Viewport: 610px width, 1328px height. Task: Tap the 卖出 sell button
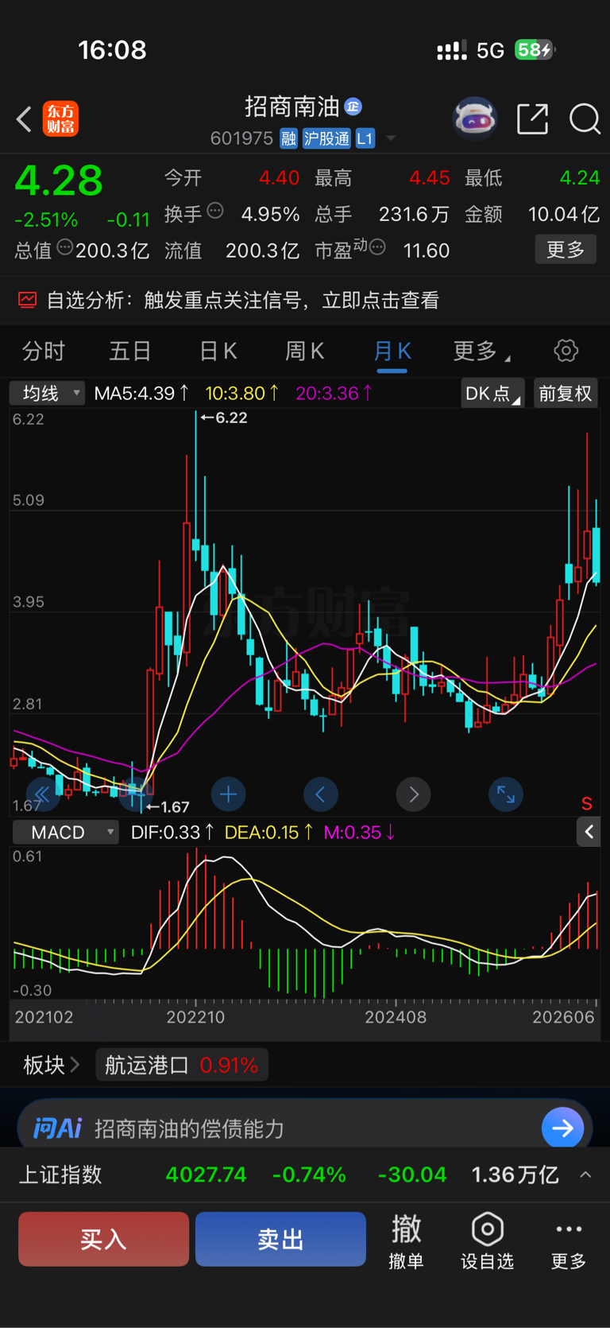point(280,1239)
